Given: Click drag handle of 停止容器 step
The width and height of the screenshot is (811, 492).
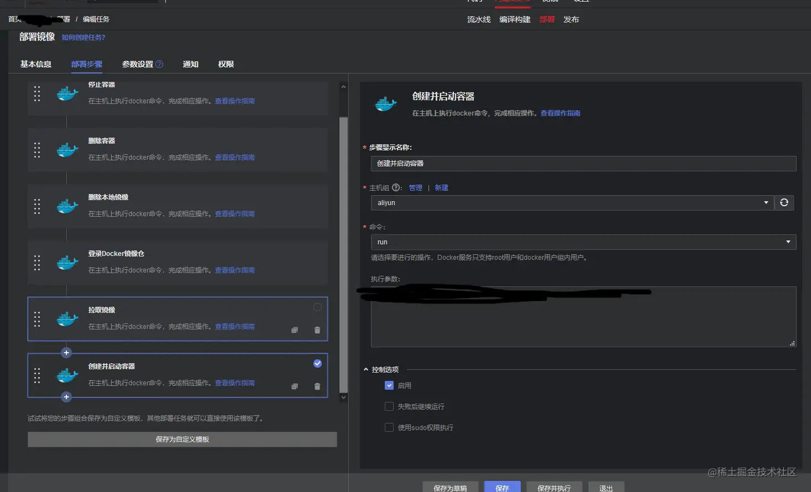Looking at the screenshot, I should tap(37, 94).
